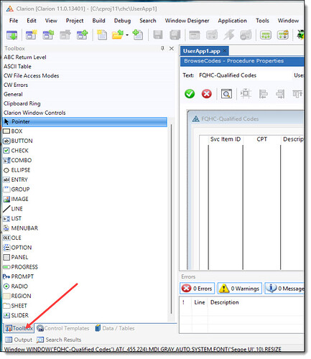Pick the RADIO control tool
This screenshot has width=311, height=359.
(16, 286)
